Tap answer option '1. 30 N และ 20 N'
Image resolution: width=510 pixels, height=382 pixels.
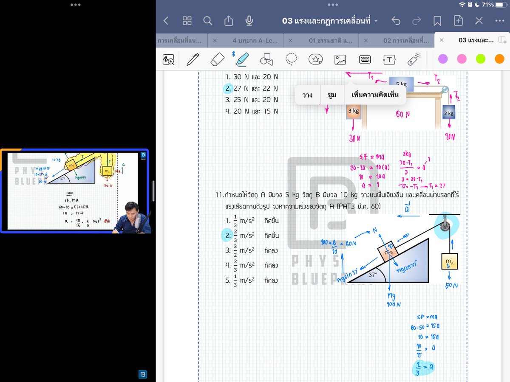click(x=252, y=77)
